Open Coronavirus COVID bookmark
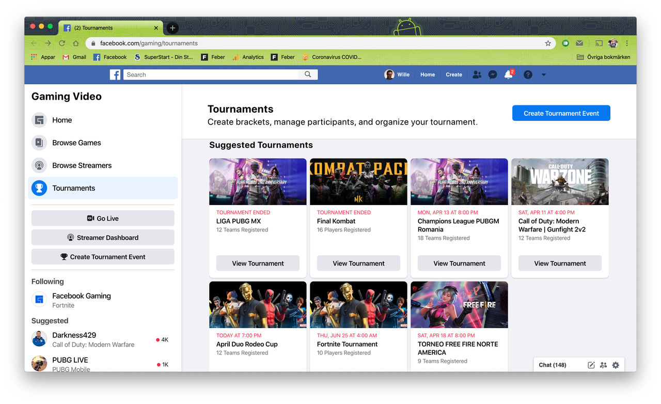This screenshot has height=404, width=661. coord(332,57)
